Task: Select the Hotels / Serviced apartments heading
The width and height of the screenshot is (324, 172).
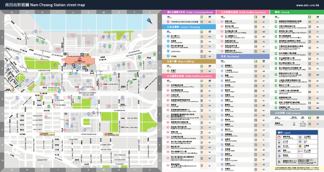Action: (x=189, y=12)
